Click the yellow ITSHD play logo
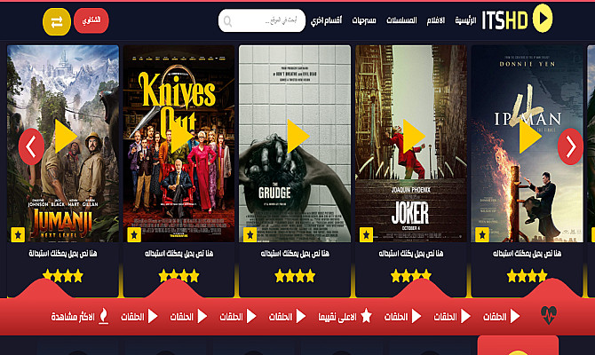595x355 pixels. [543, 19]
